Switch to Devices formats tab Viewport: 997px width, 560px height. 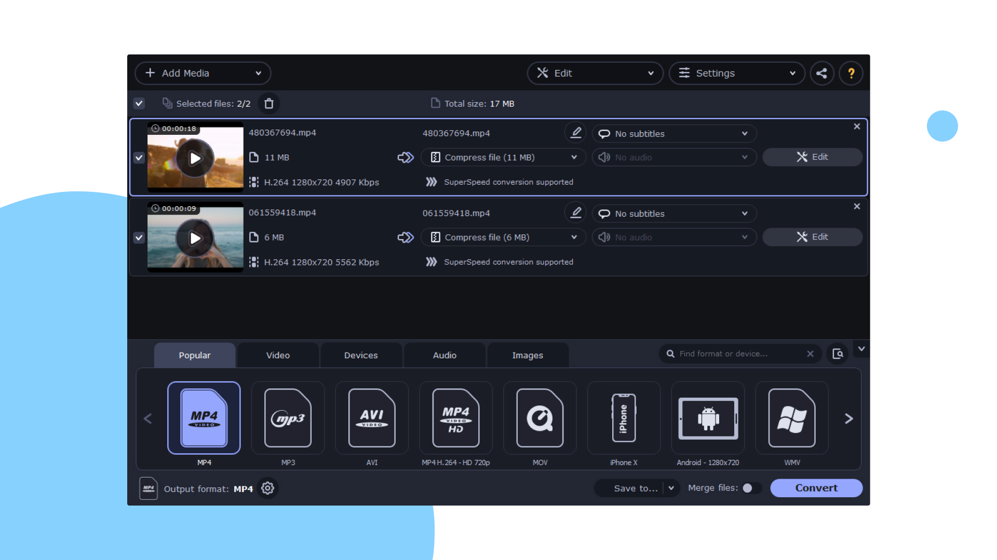[x=361, y=354]
